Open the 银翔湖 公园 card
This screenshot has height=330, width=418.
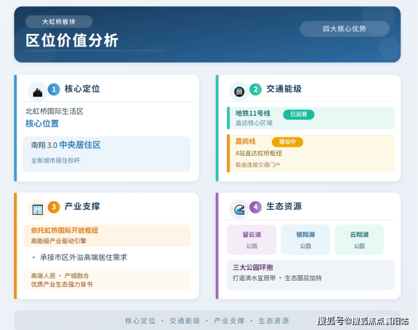[306, 240]
